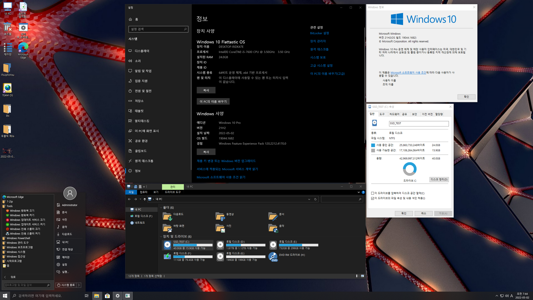The image size is (533, 300).
Task: Click 시스템 종료 button in Start menu
Action: pos(66,285)
